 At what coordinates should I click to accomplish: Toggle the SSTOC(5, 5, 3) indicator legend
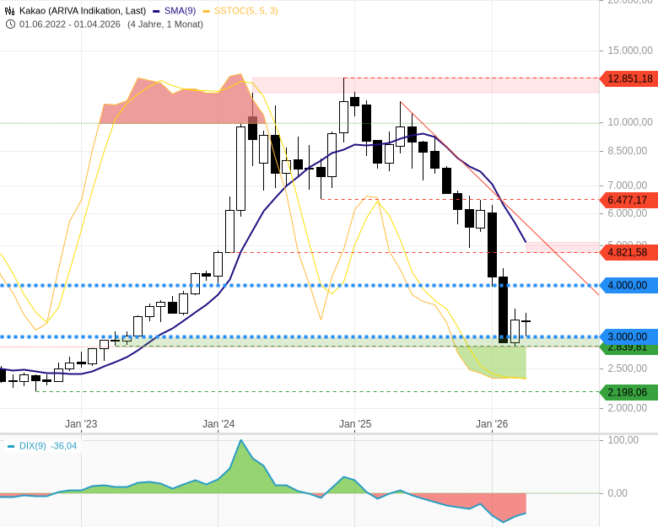coord(245,11)
